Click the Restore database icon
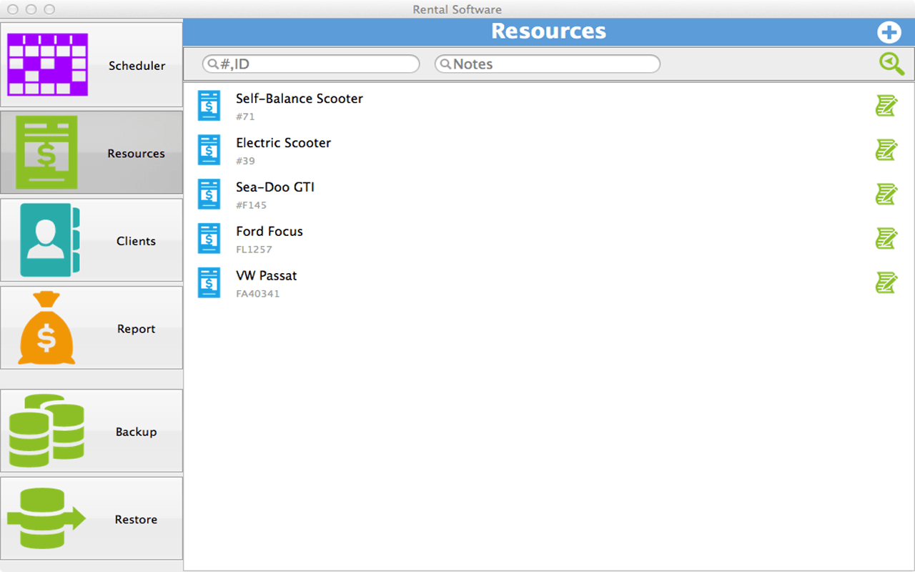Viewport: 915px width, 572px height. pos(47,518)
